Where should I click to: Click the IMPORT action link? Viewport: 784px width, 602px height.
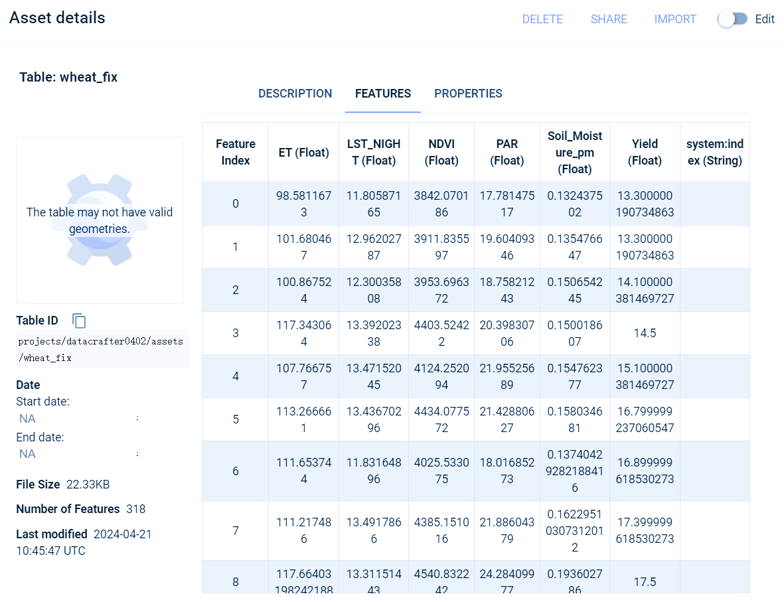point(675,19)
